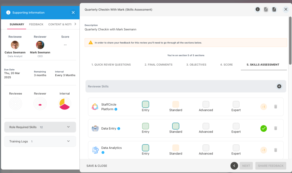This screenshot has width=292, height=173.
Task: Click the second PDF export icon
Action: 274,9
